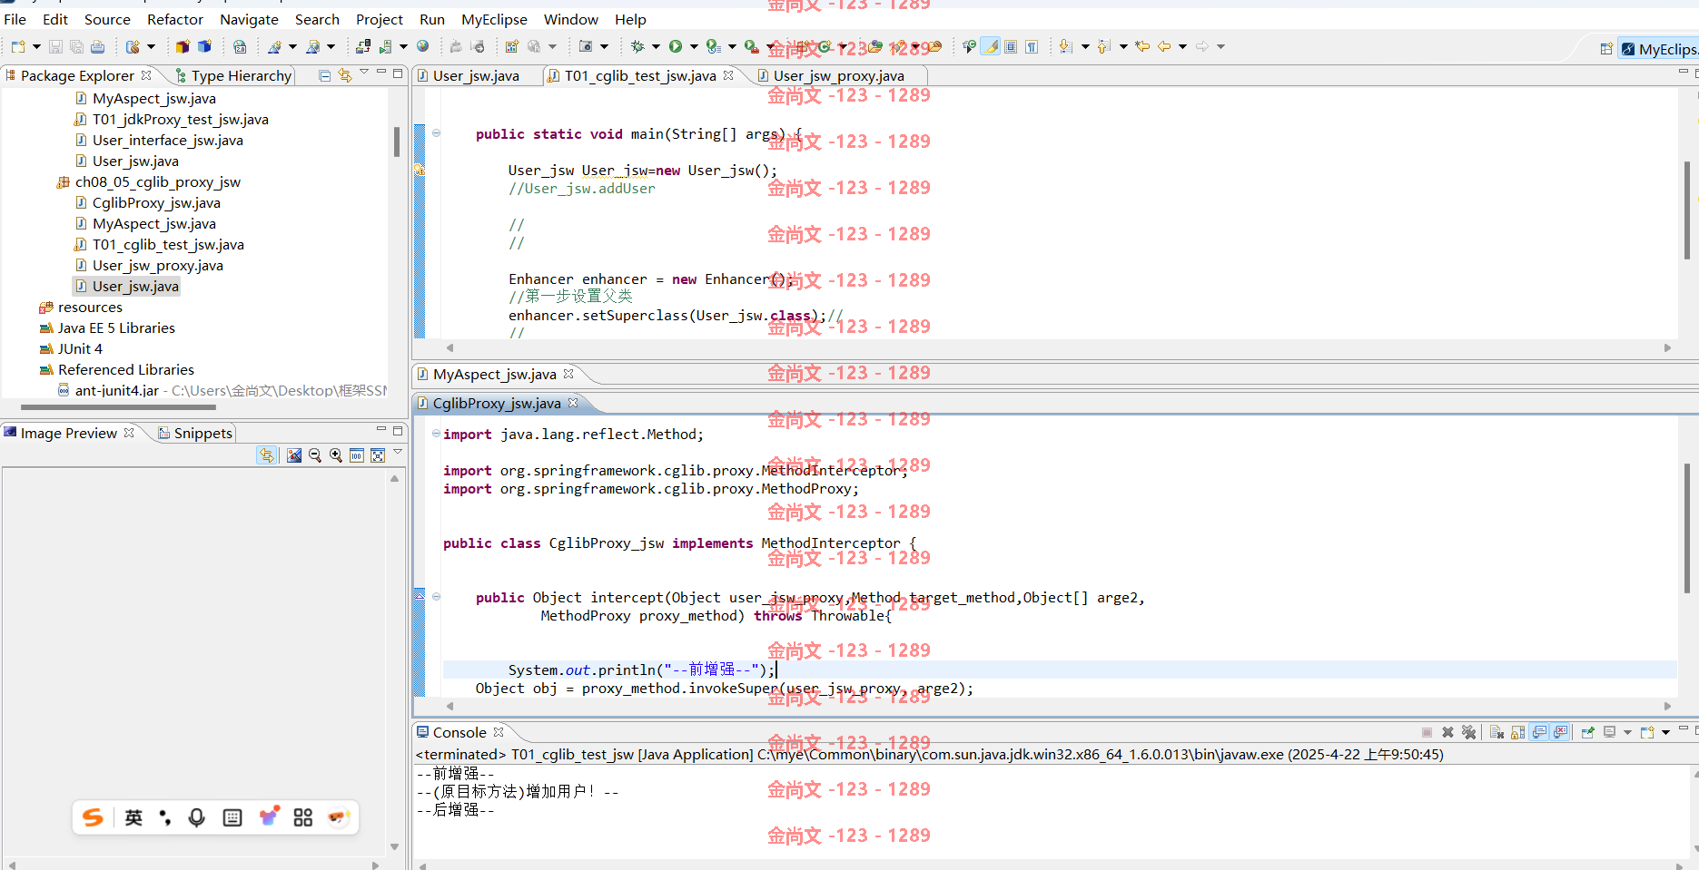Click fit image icon in Image Preview
This screenshot has height=870, width=1699.
click(378, 455)
